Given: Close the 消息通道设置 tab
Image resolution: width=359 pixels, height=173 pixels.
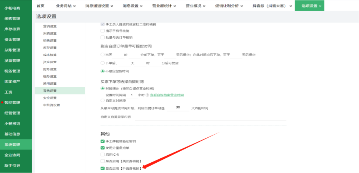Looking at the screenshot, I should tap(112, 6).
